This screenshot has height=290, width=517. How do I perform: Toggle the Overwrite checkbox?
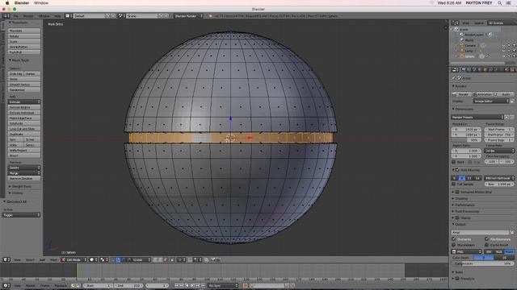[x=454, y=239]
